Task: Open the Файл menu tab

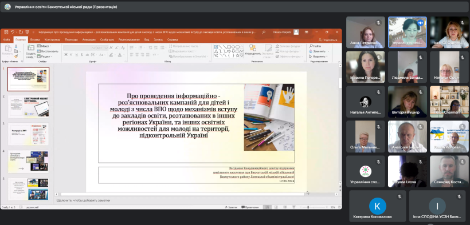Action: 6,39
